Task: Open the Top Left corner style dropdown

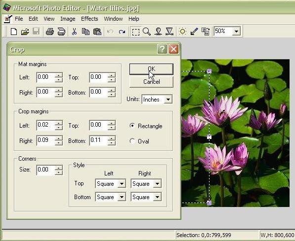Action: [x=110, y=183]
